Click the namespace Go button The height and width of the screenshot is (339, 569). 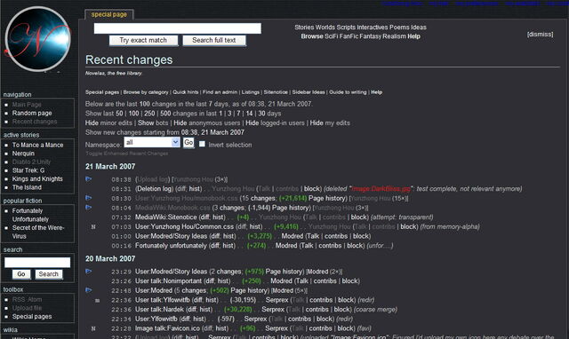click(x=188, y=143)
